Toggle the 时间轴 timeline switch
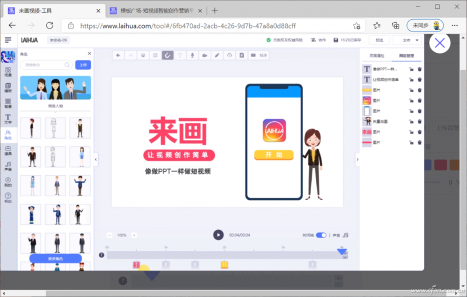The width and height of the screenshot is (467, 297). point(321,235)
